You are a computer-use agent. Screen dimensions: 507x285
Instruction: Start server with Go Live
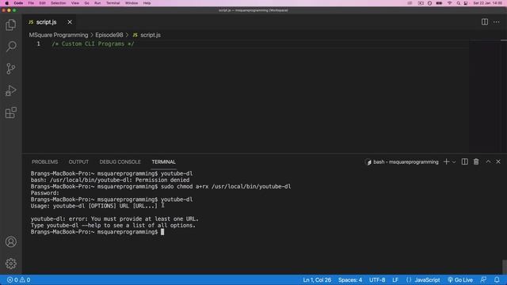tap(460, 279)
